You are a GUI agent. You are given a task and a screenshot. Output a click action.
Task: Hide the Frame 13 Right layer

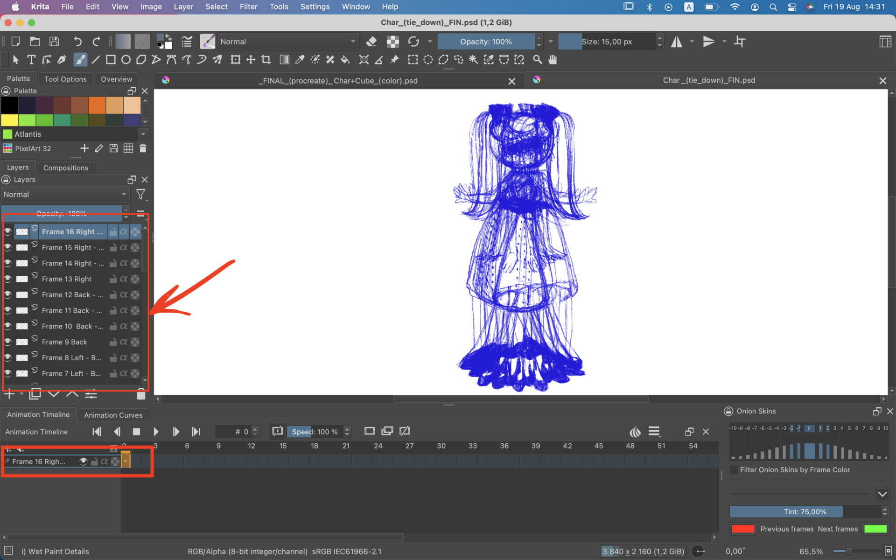8,279
